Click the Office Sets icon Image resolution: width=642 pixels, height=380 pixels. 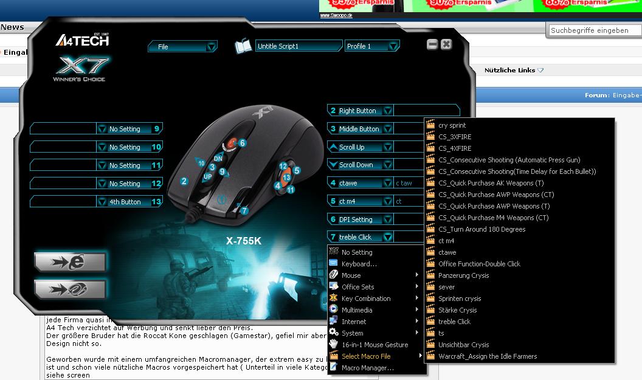[x=334, y=286]
